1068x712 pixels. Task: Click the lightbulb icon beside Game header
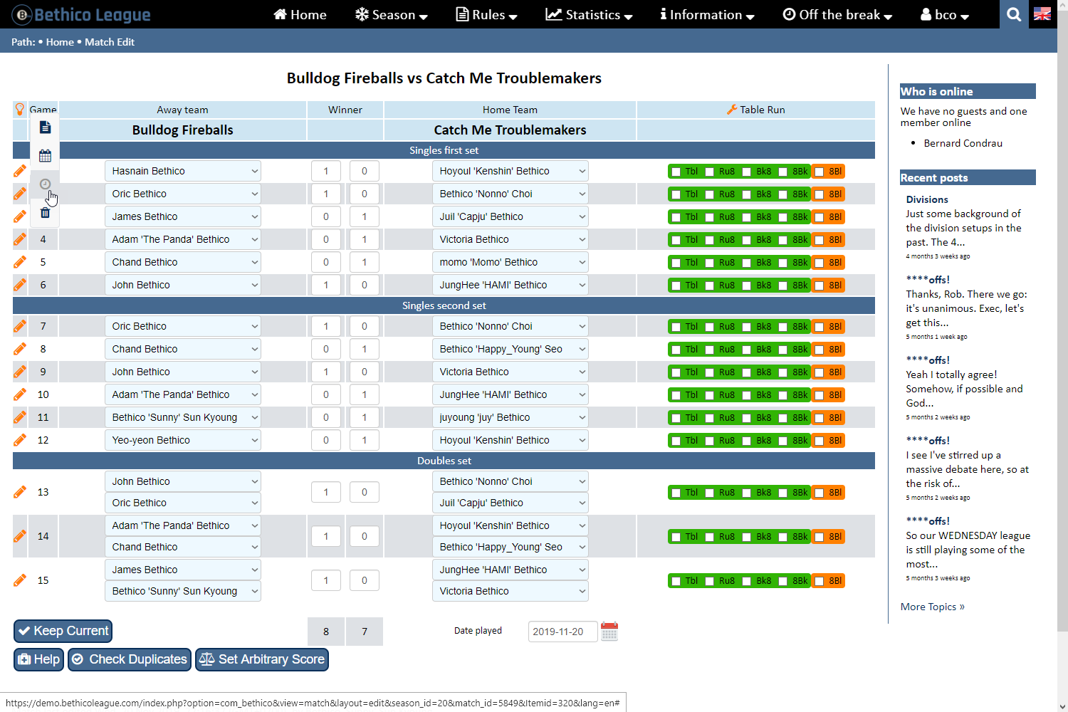pos(20,110)
